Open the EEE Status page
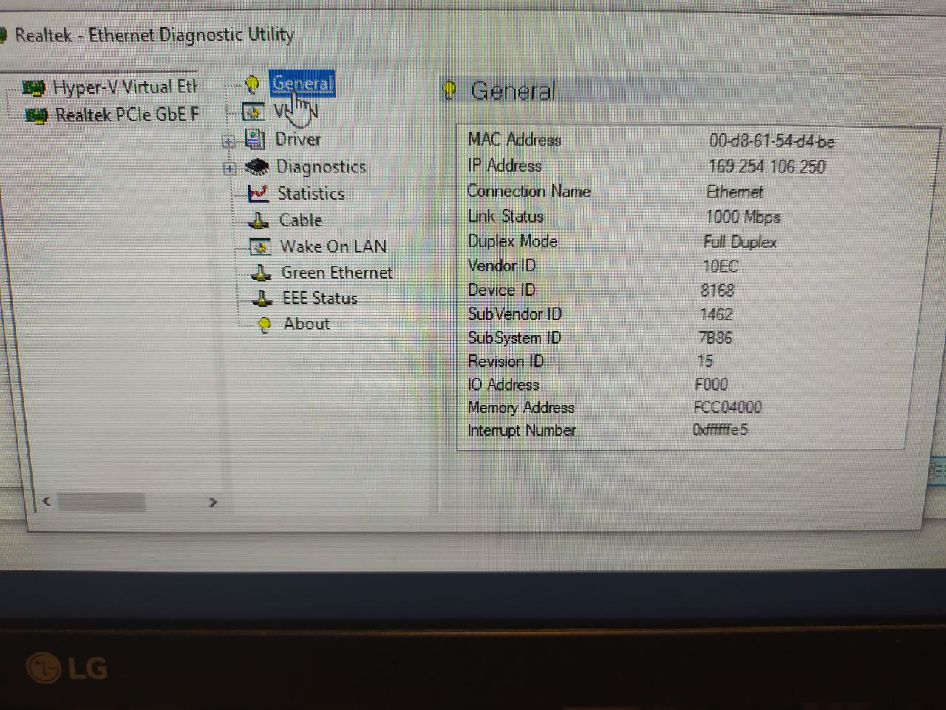This screenshot has height=710, width=946. (x=320, y=299)
